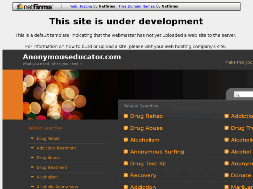Screen dimensions: 253x189
Task: Open the Alcohol link in the right column
Action: coord(241,152)
